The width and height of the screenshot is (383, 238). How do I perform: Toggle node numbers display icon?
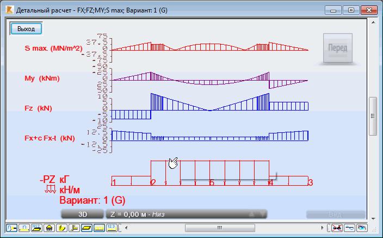11,228
